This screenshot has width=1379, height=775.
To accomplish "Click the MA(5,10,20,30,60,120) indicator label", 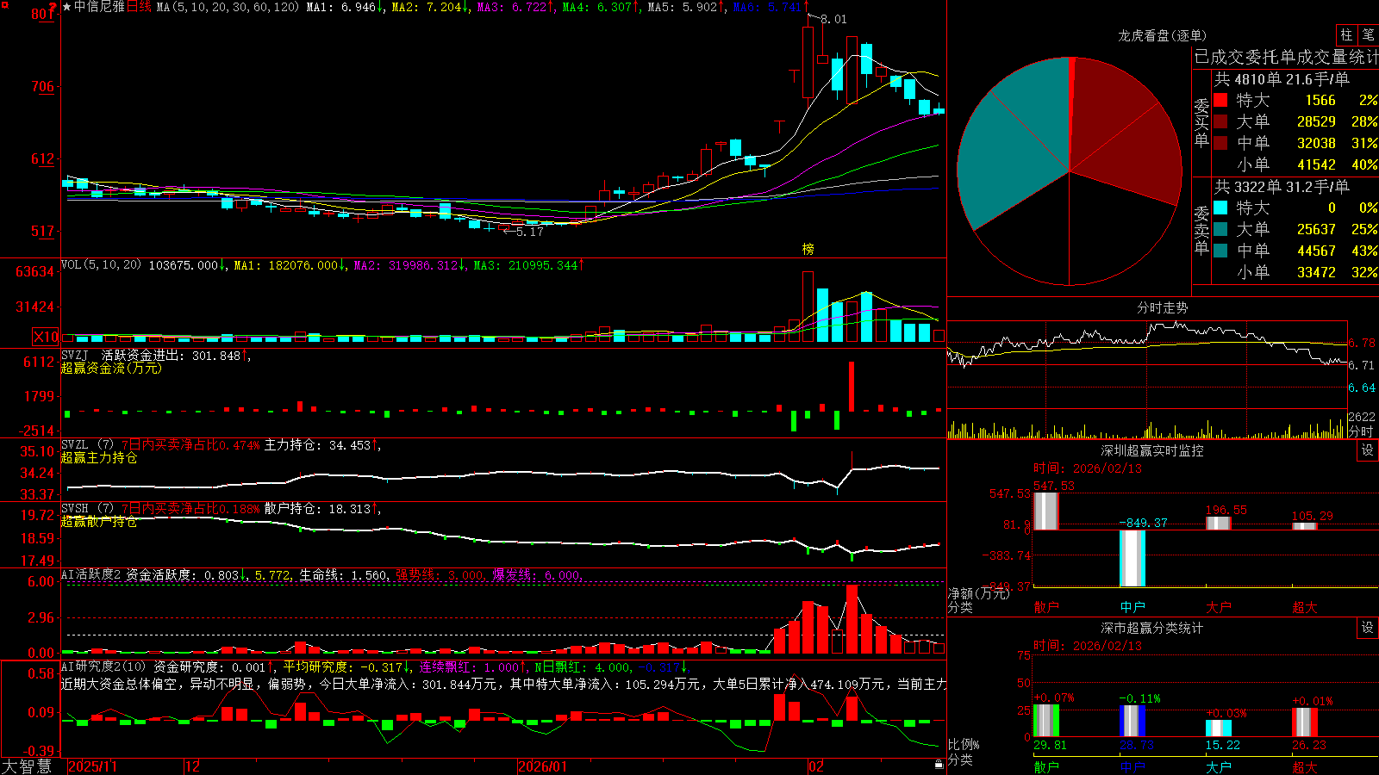I will point(228,7).
